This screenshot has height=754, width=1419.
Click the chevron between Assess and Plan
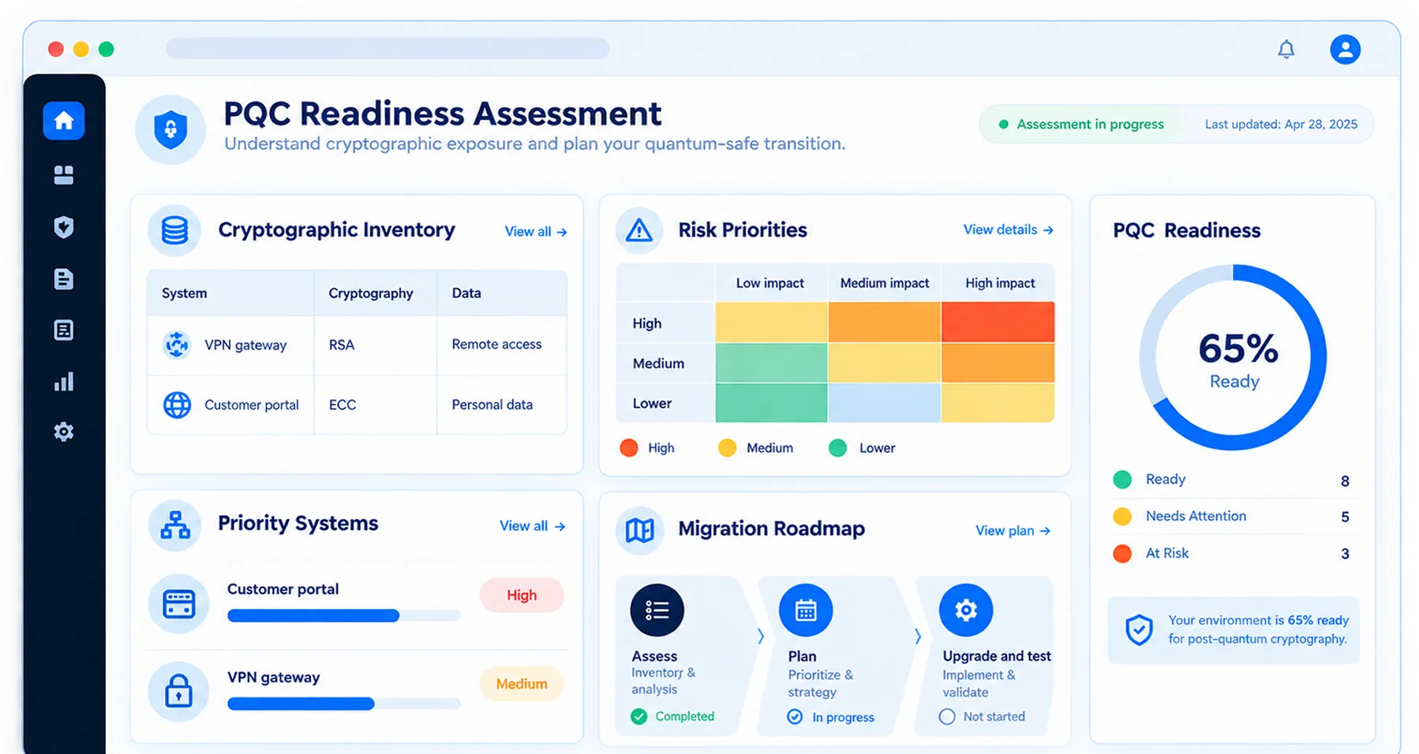(x=761, y=636)
